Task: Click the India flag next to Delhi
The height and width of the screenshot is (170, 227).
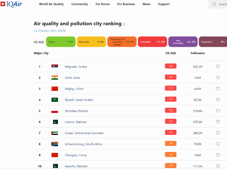Action: pyautogui.click(x=55, y=77)
